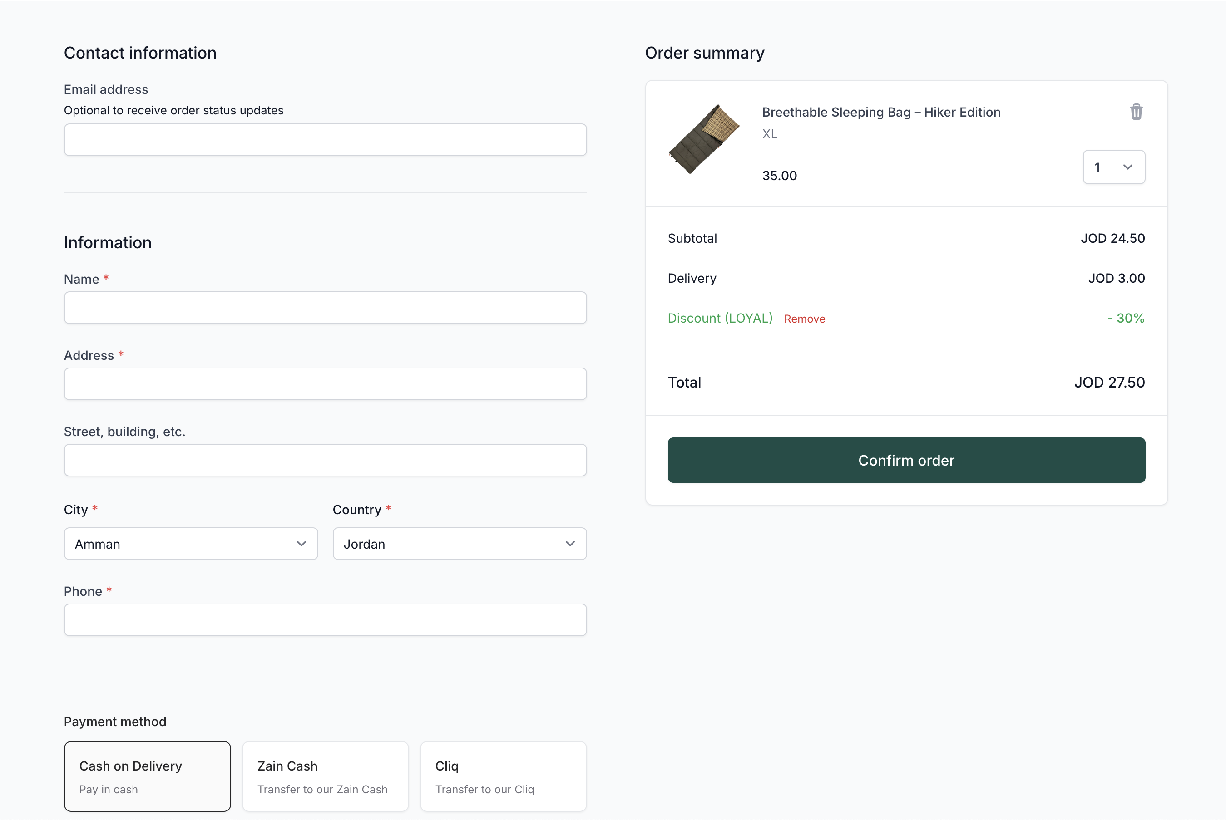The height and width of the screenshot is (820, 1226).
Task: Click the Breethable Sleeping Bag product title
Action: click(880, 113)
